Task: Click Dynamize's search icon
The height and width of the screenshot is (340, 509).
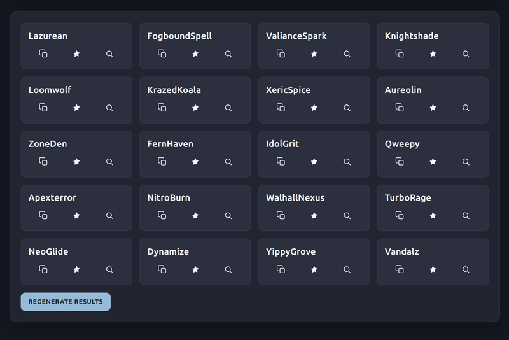Action: (x=228, y=269)
